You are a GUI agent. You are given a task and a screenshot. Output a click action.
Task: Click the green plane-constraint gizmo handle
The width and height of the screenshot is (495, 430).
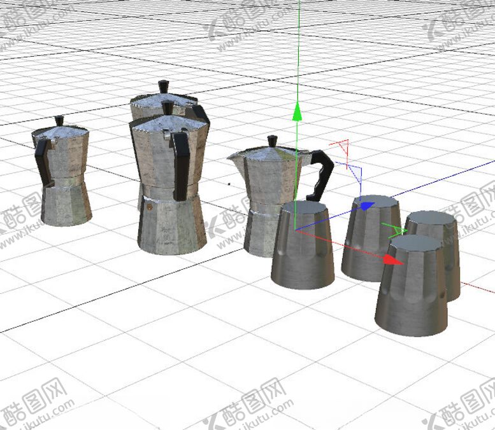[x=394, y=230]
